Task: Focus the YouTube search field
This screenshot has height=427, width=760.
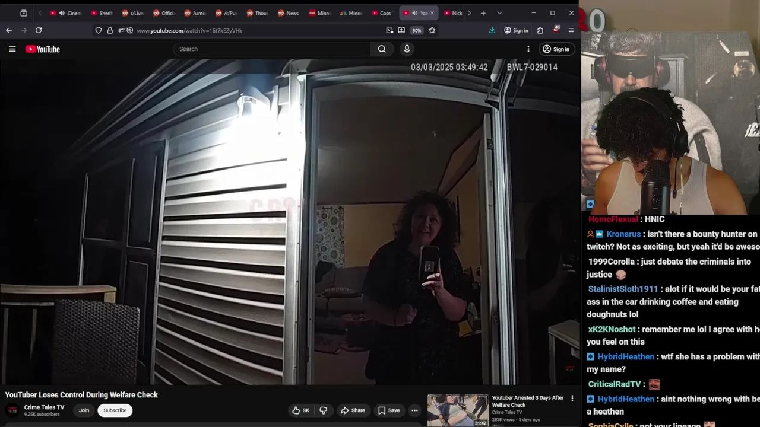Action: (x=273, y=49)
